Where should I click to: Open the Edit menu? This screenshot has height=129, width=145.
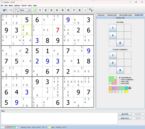pyautogui.click(x=6, y=5)
